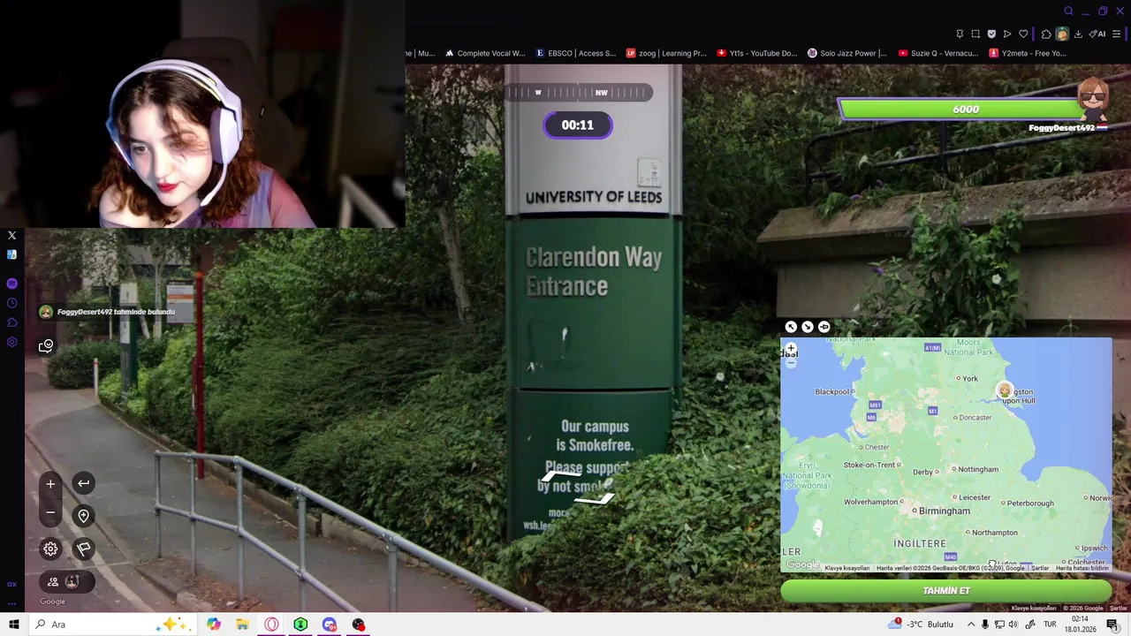Select the placed guess marker near Hull
Screen dimensions: 1131x636
pos(1005,390)
